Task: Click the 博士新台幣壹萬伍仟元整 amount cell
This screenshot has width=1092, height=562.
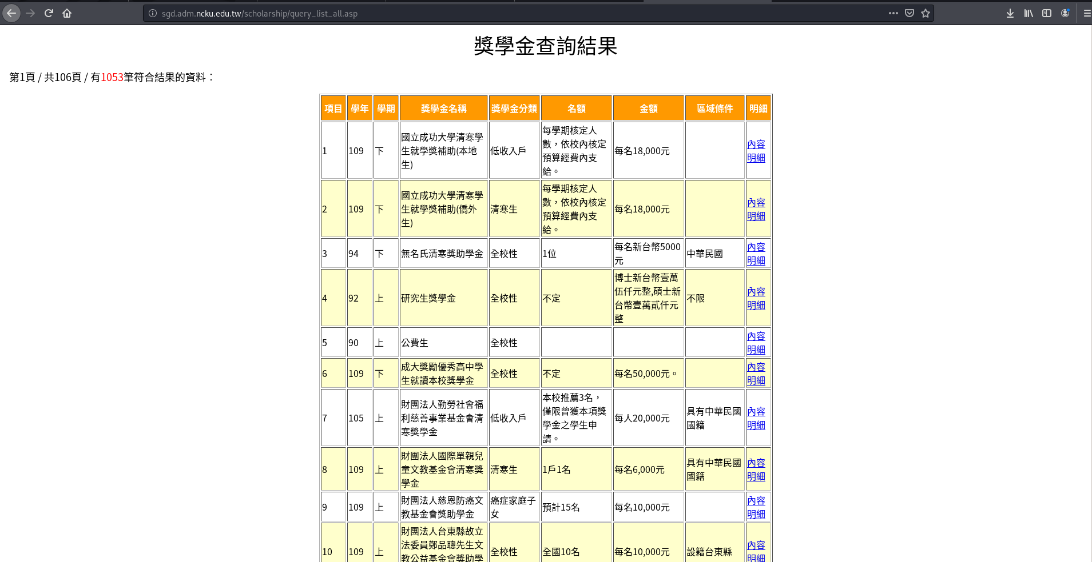Action: (649, 298)
